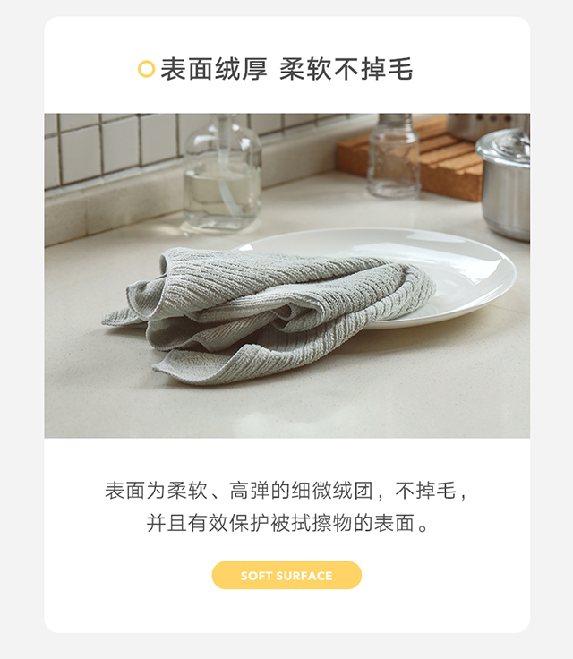Click the yellow SOFT SURFACE button
This screenshot has height=659, width=573.
[x=286, y=575]
